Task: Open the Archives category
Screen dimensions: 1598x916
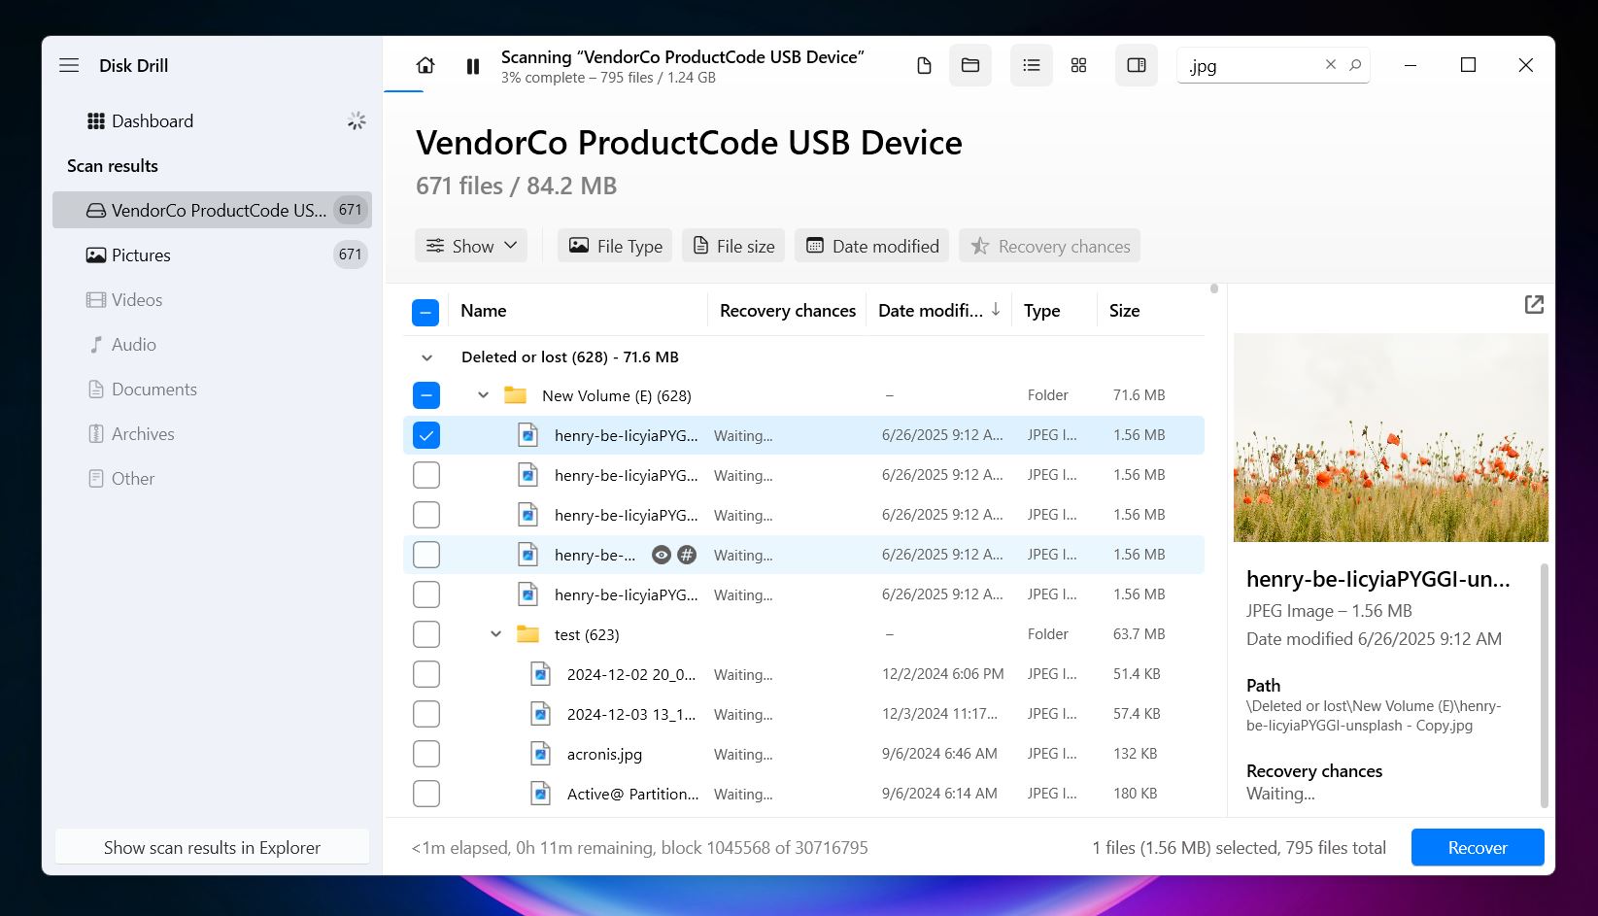Action: coord(212,433)
